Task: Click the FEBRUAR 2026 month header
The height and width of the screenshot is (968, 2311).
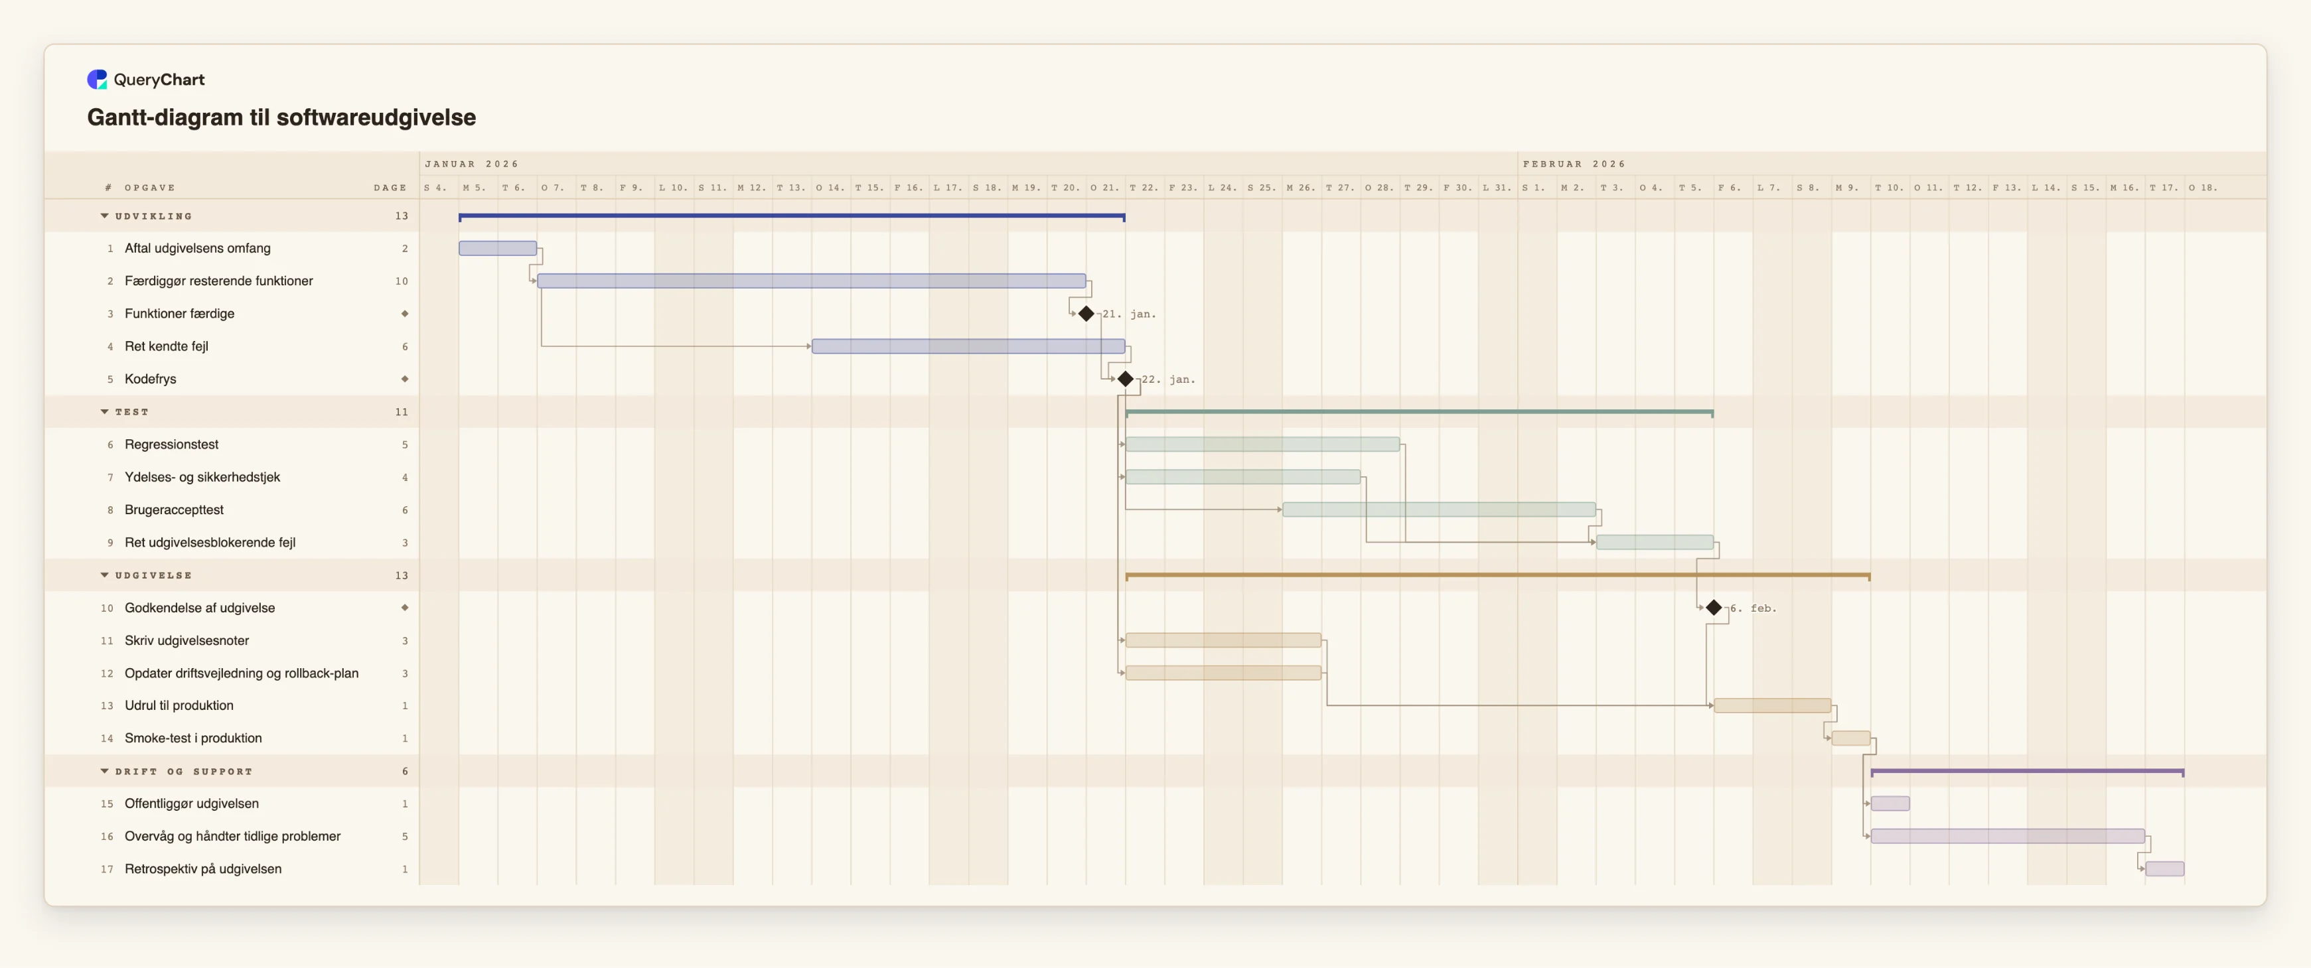Action: pos(1574,164)
